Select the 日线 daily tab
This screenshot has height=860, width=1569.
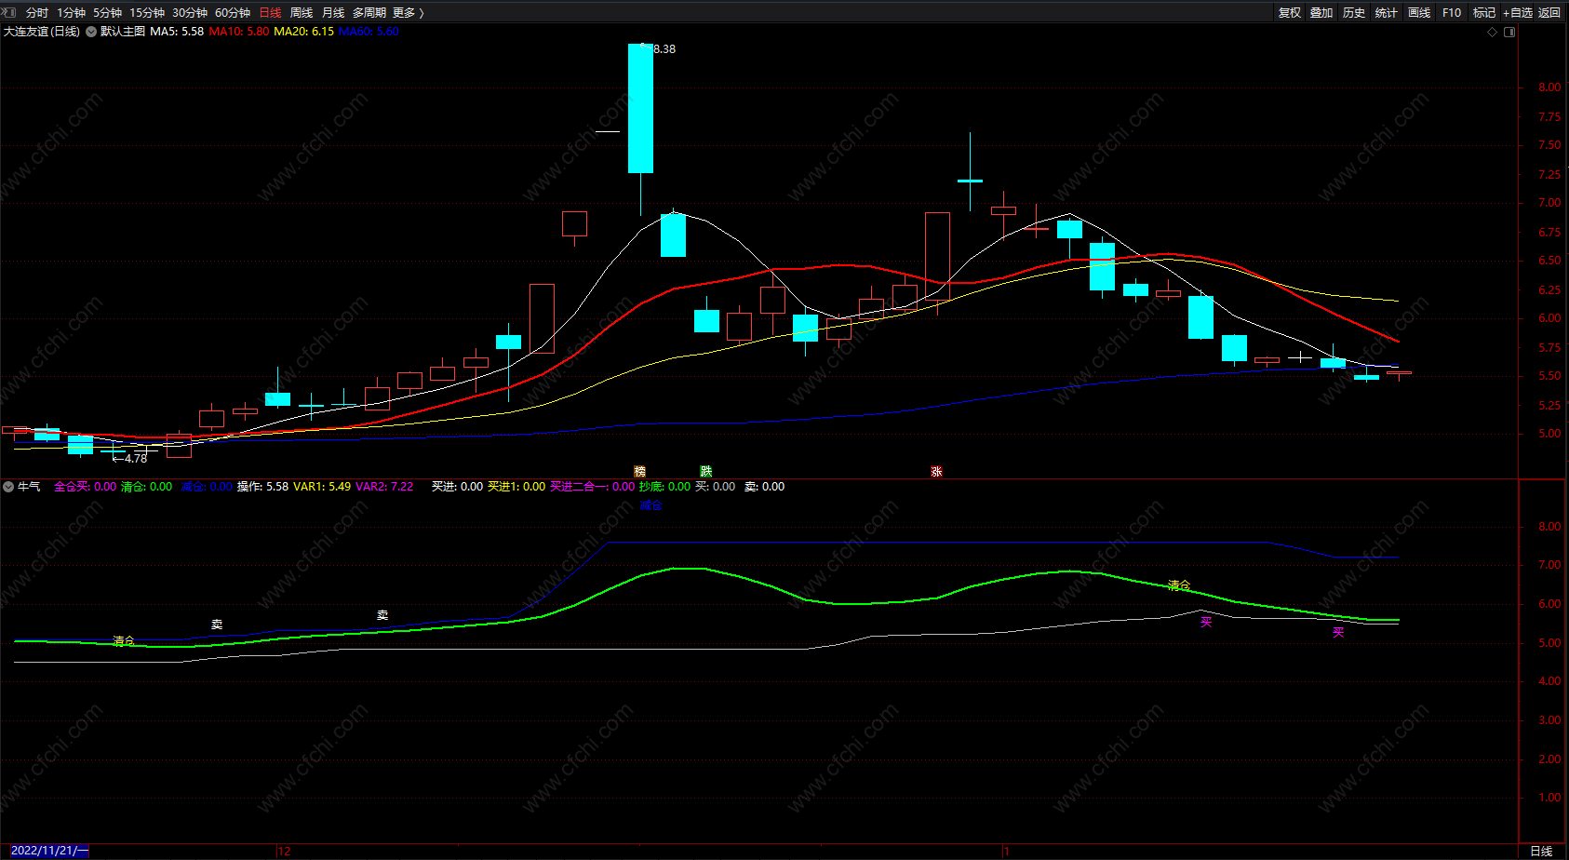coord(270,13)
